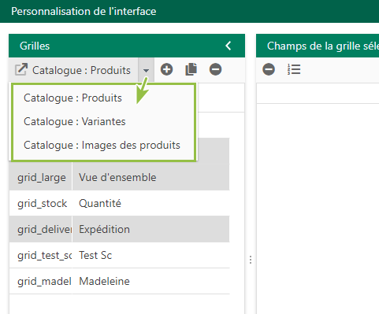The height and width of the screenshot is (314, 379).
Task: Click the duplicate grid copy icon
Action: tap(191, 69)
